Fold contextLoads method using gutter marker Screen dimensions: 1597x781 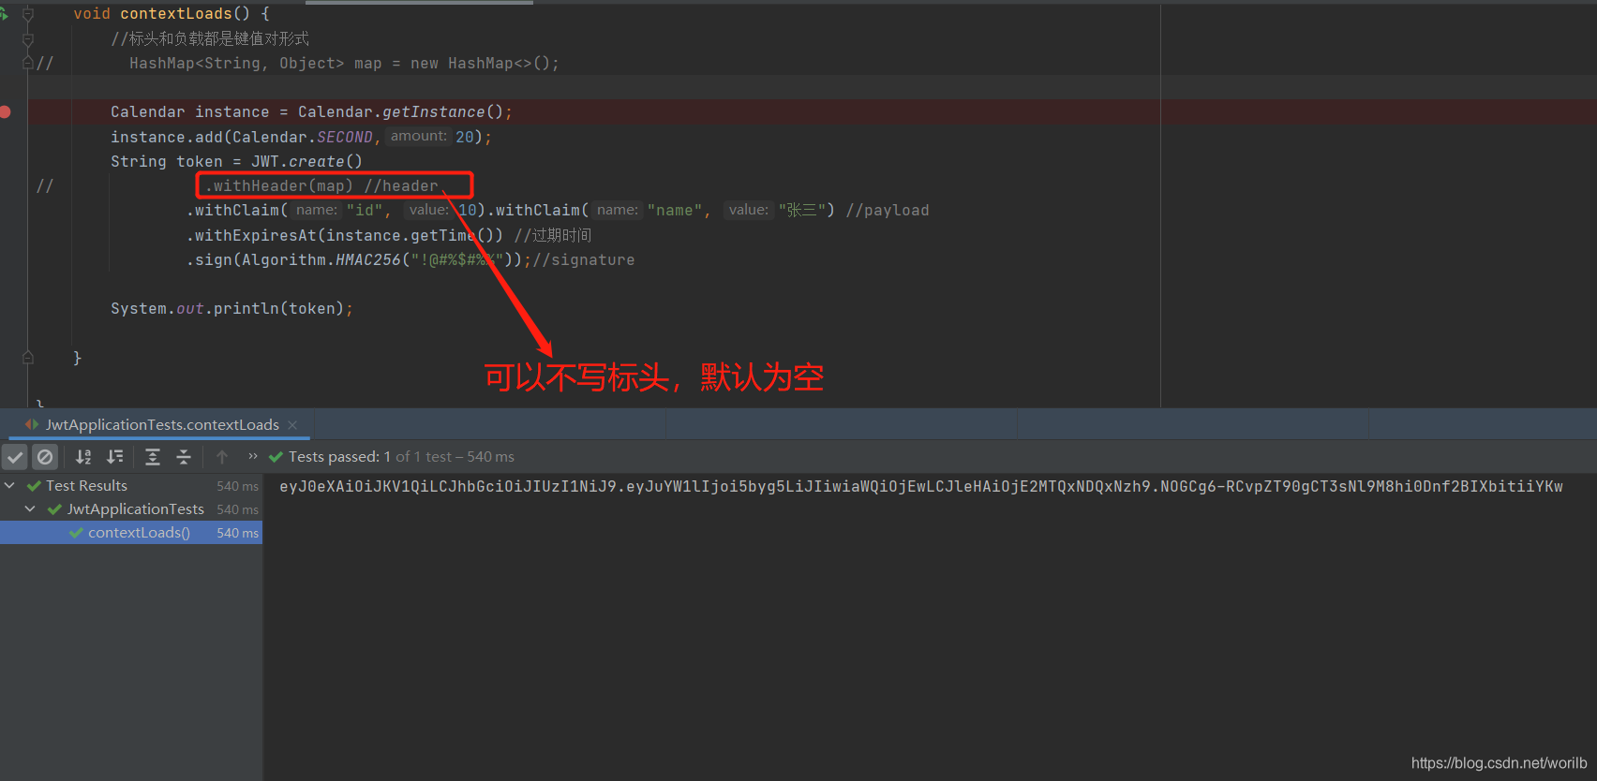pos(28,14)
